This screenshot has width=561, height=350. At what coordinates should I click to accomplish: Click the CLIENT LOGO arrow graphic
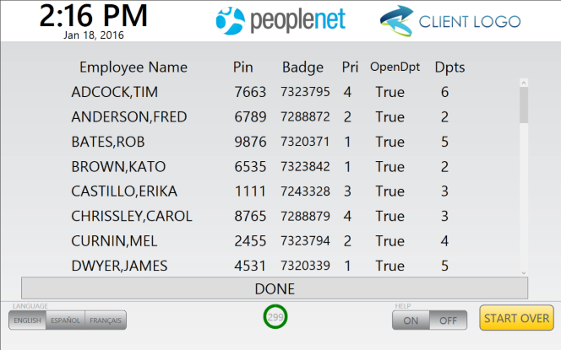click(396, 21)
